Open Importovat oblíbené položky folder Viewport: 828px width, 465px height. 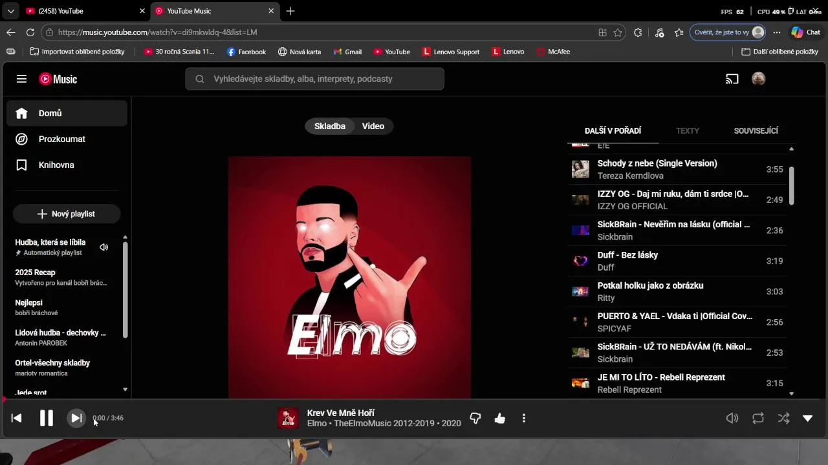[77, 52]
